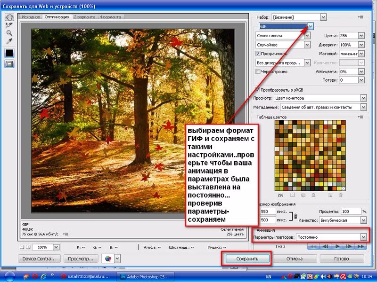Click the lock selected colors icon

point(313,195)
